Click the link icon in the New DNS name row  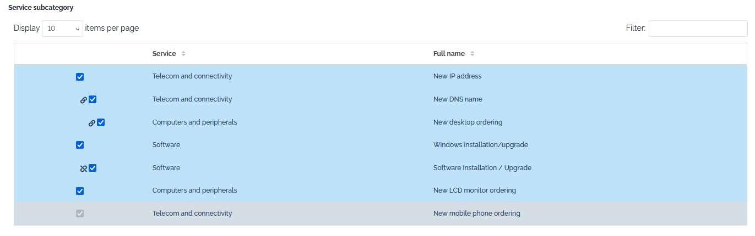click(x=83, y=100)
